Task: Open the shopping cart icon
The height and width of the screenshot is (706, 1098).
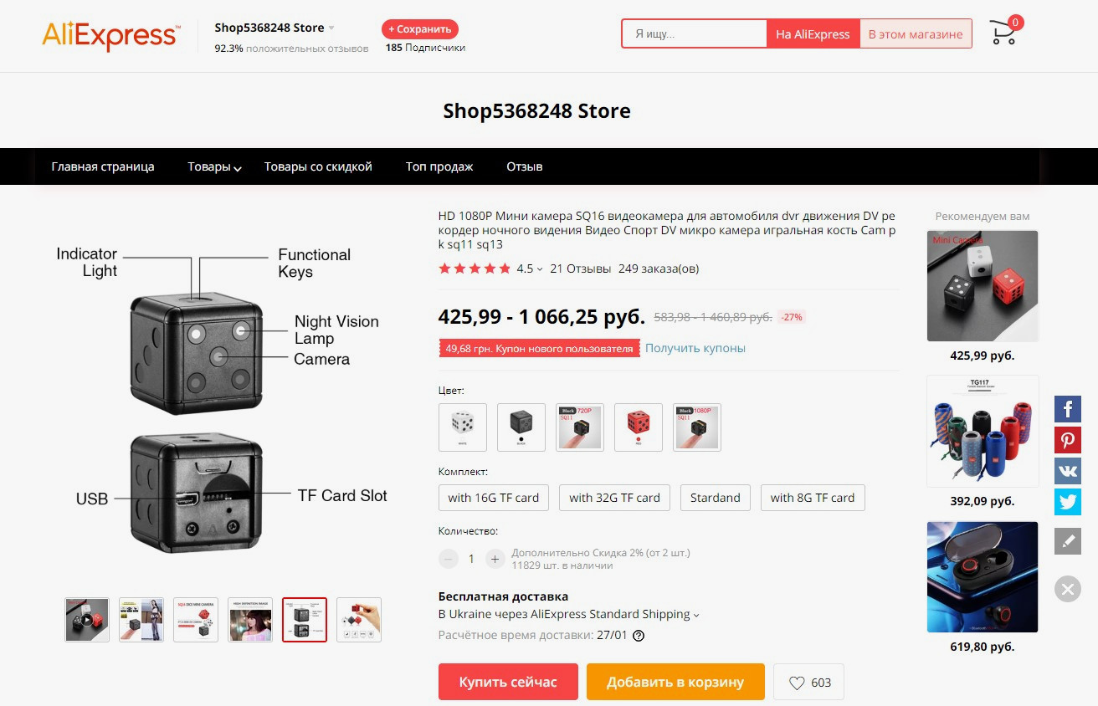Action: pyautogui.click(x=1003, y=33)
